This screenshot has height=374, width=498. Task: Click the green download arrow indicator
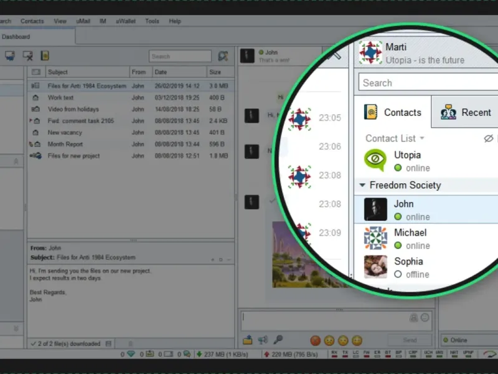pos(199,354)
